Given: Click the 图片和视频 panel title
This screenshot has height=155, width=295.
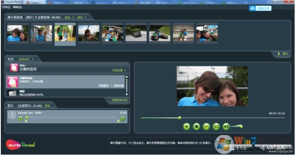Looking at the screenshot, I should [15, 17].
